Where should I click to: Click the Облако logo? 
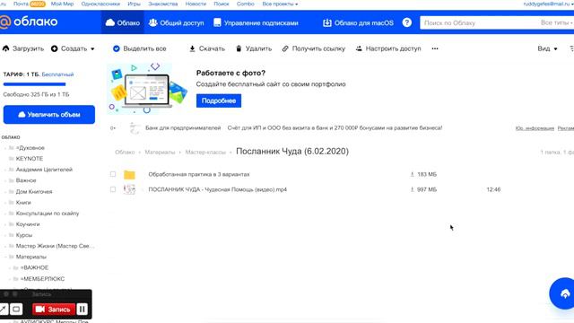coord(29,22)
